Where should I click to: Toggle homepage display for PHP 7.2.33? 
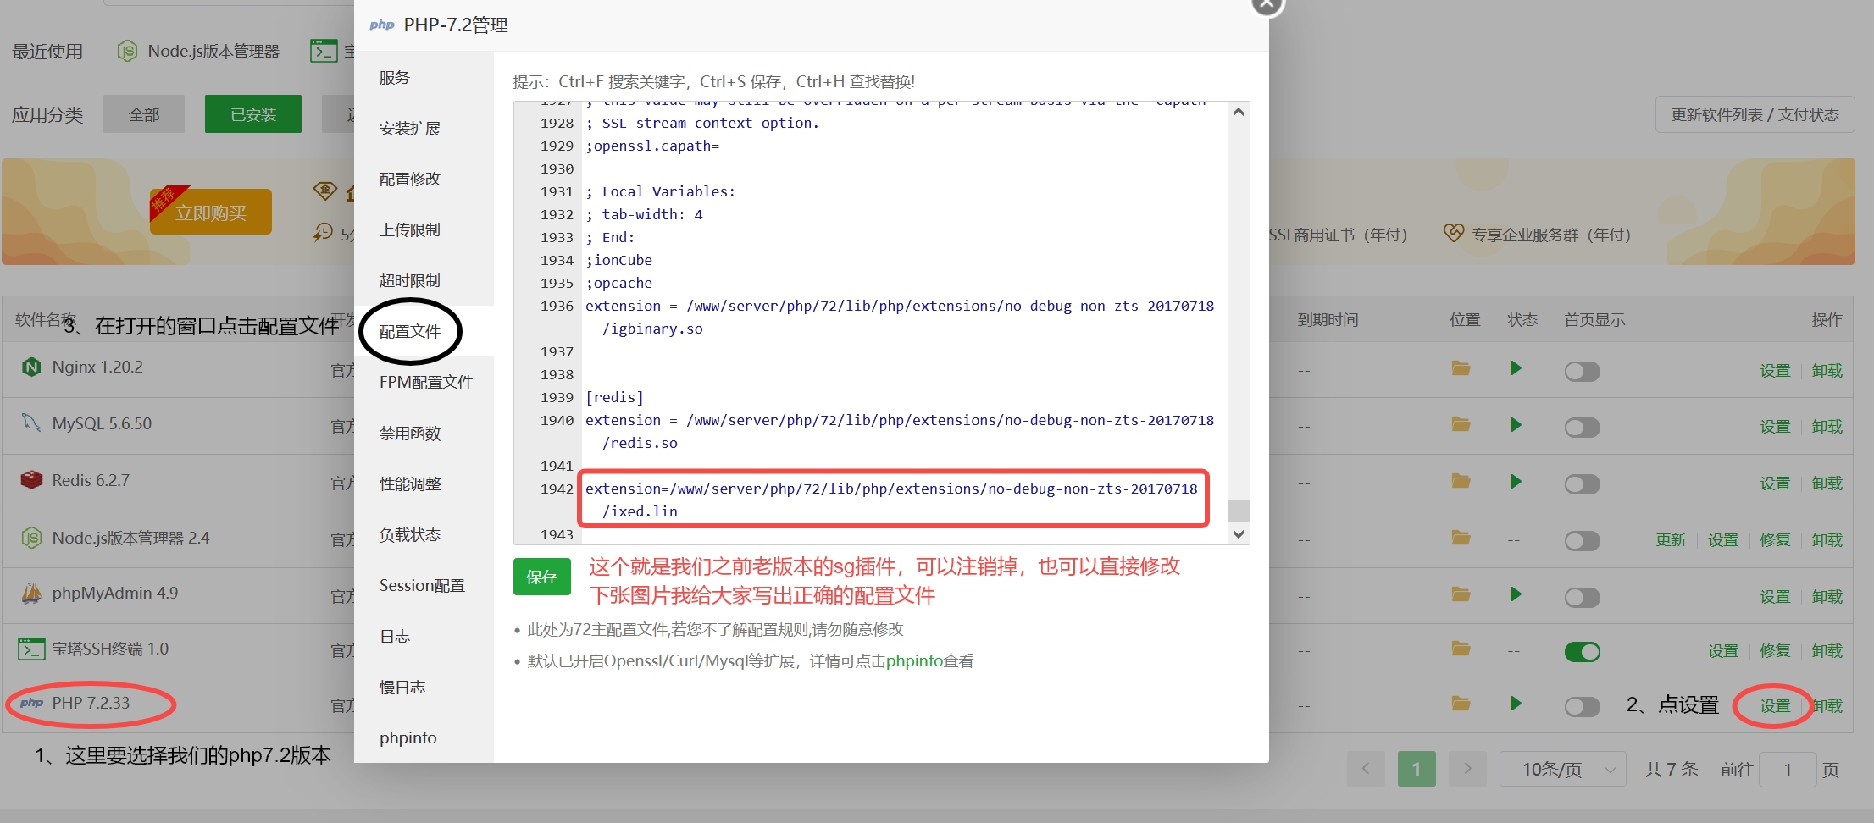[x=1582, y=707]
